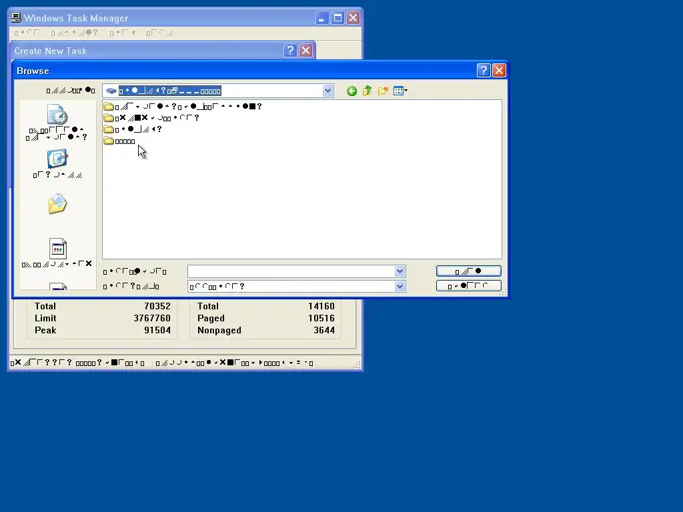Minimize the Windows Task Manager window
This screenshot has width=683, height=512.
(x=322, y=18)
